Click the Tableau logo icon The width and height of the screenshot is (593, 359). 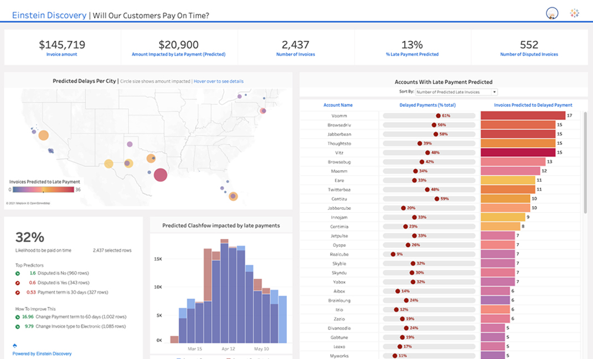point(575,13)
